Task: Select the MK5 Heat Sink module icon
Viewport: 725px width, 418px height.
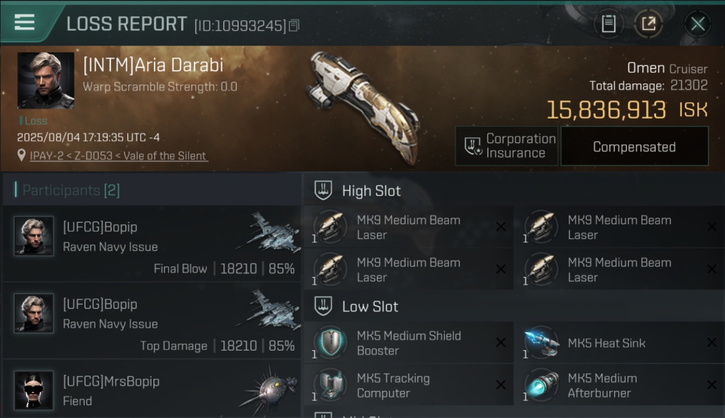Action: (x=542, y=343)
